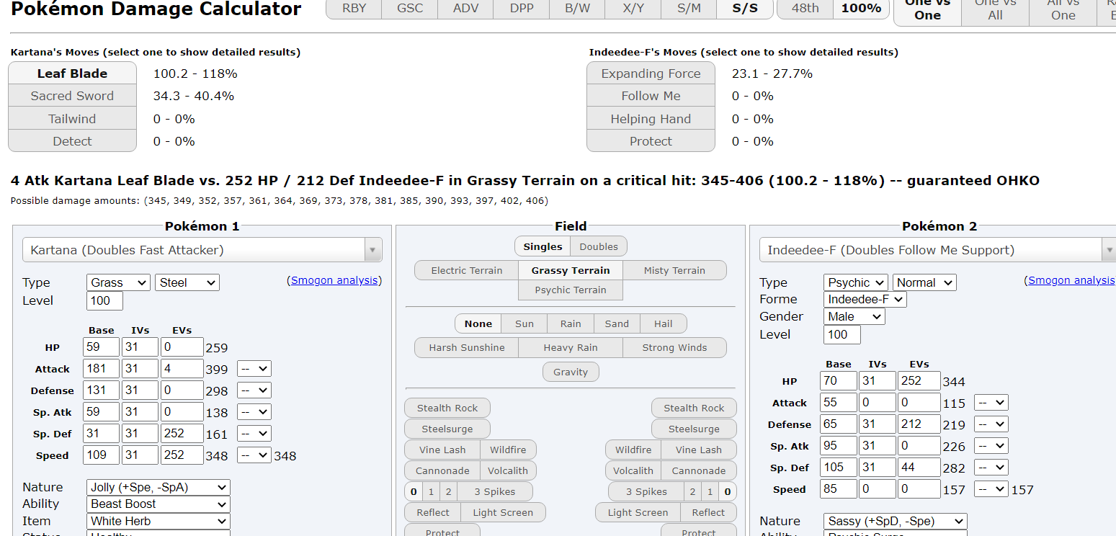Image resolution: width=1116 pixels, height=536 pixels.
Task: Select Indeedee-F's Protect move result
Action: [651, 141]
